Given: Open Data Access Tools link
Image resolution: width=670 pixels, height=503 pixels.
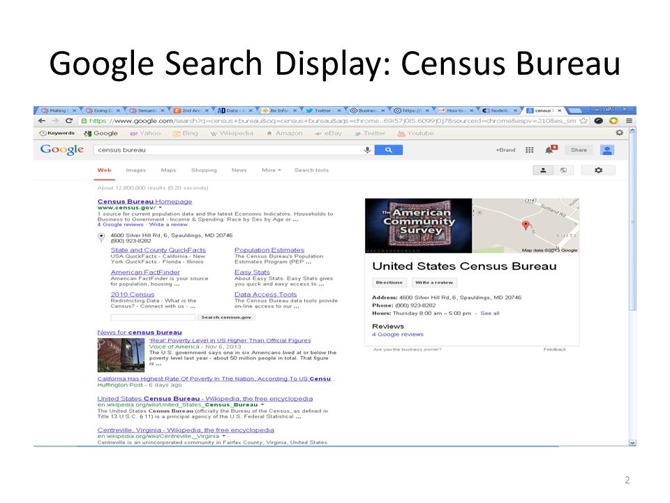Looking at the screenshot, I should pyautogui.click(x=265, y=294).
